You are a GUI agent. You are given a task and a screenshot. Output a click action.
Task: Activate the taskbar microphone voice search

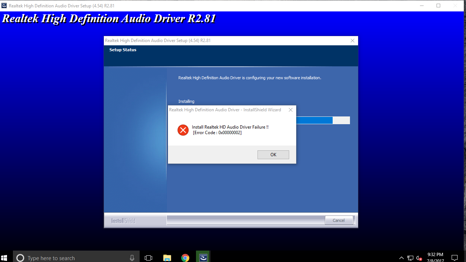pos(132,258)
